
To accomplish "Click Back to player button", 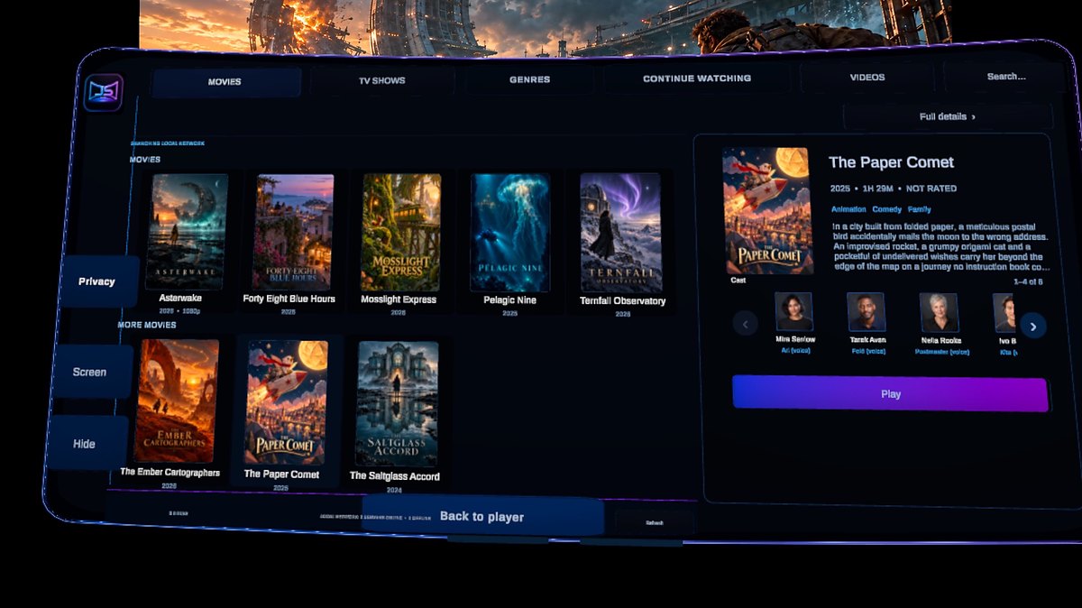I will [x=481, y=517].
